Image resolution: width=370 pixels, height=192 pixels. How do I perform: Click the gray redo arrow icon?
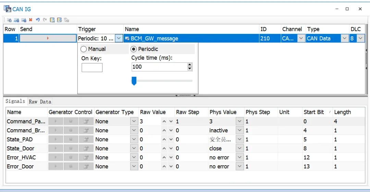[x=45, y=20]
